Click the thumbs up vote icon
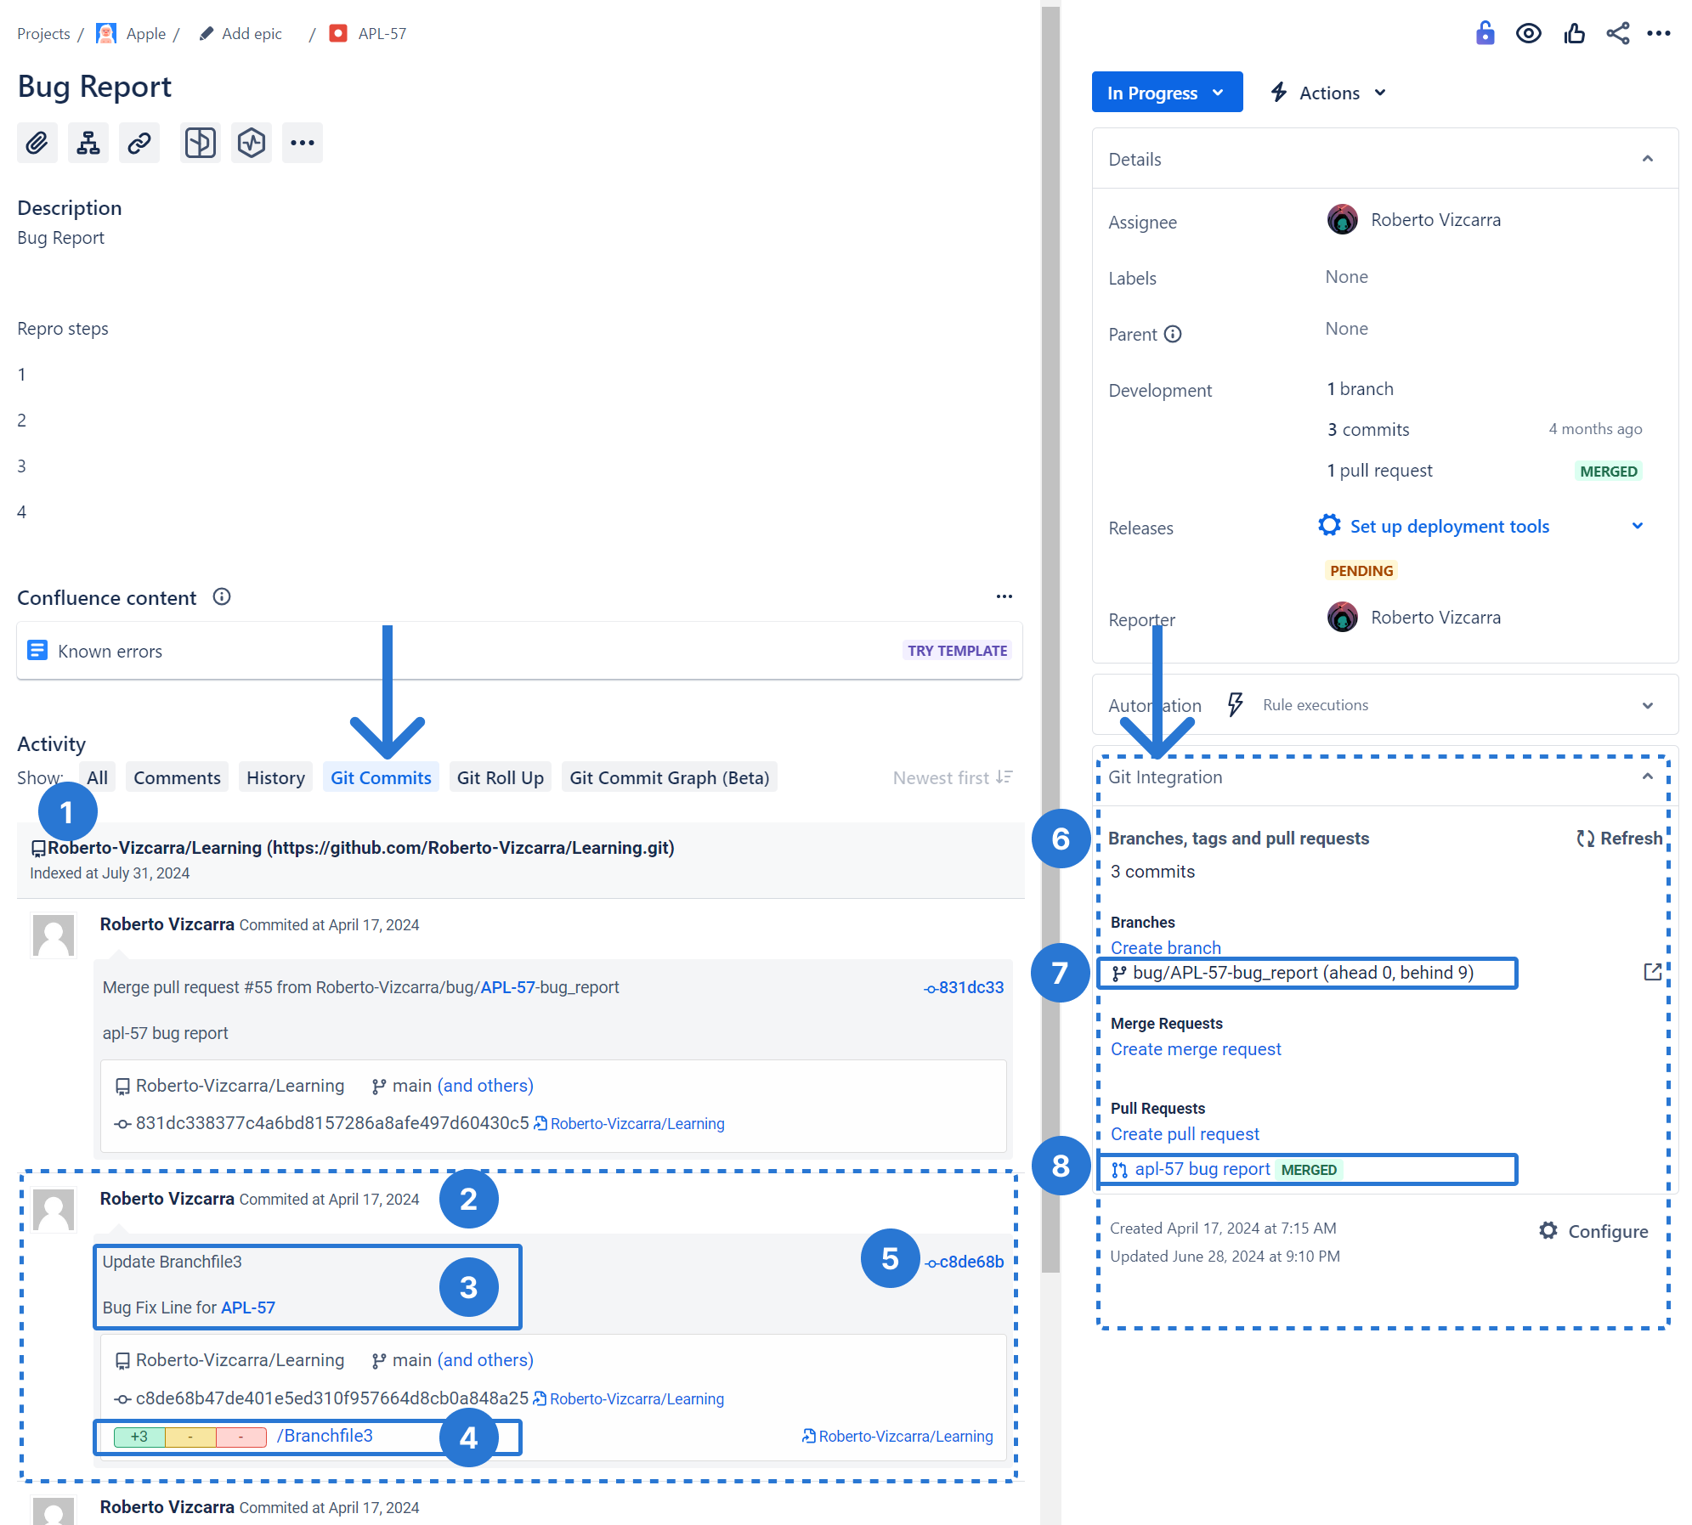1692x1525 pixels. [x=1574, y=33]
